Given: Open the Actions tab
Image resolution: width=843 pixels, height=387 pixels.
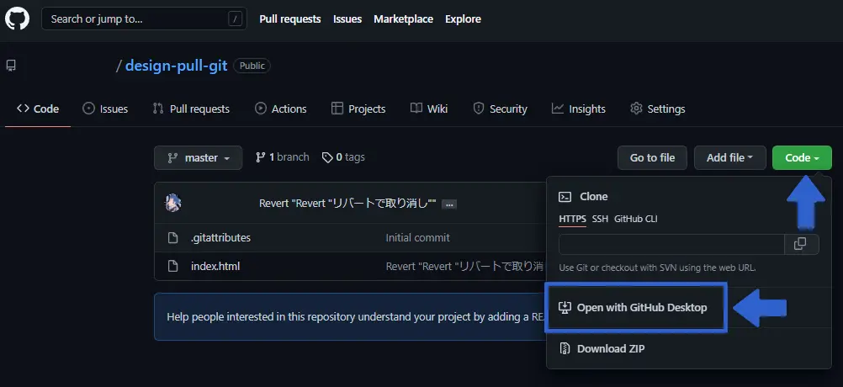Looking at the screenshot, I should 281,109.
